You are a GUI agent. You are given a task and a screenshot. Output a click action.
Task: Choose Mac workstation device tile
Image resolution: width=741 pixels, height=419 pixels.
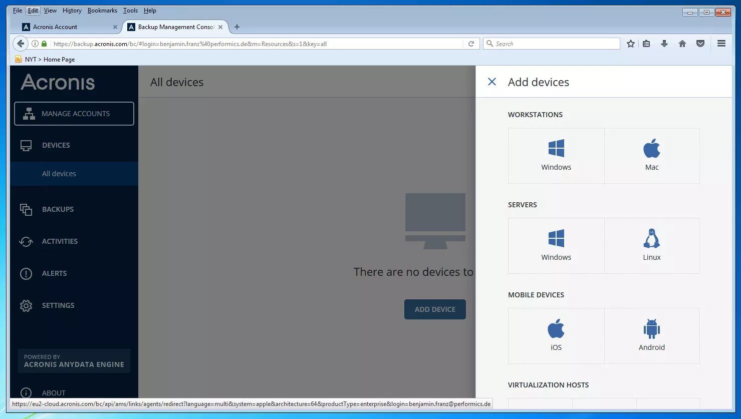pos(651,156)
